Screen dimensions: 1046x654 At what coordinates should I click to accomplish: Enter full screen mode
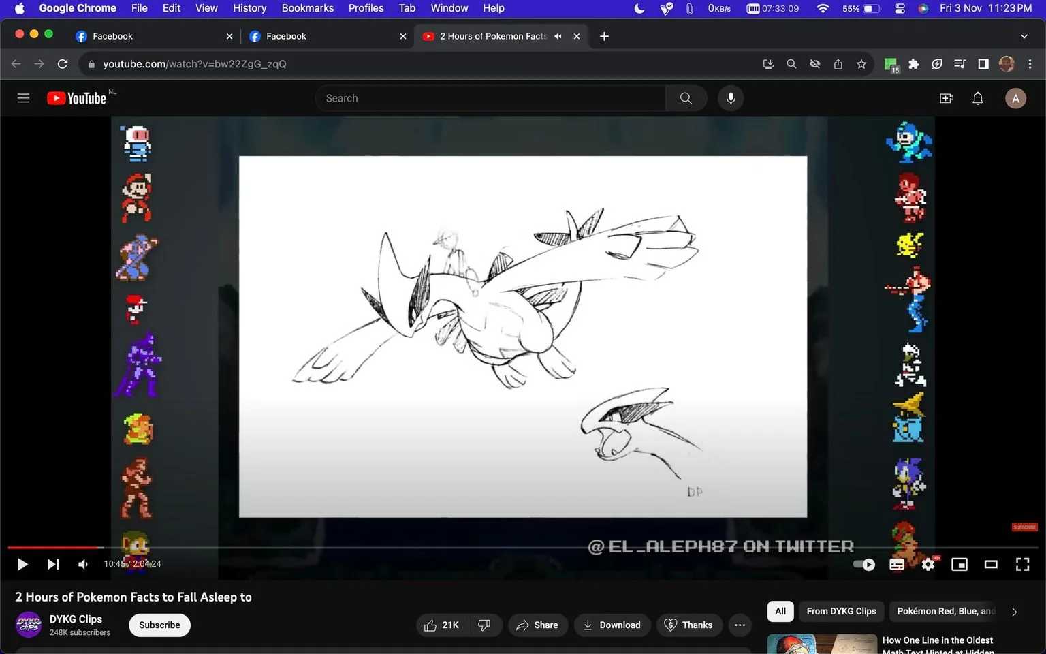coord(1022,564)
